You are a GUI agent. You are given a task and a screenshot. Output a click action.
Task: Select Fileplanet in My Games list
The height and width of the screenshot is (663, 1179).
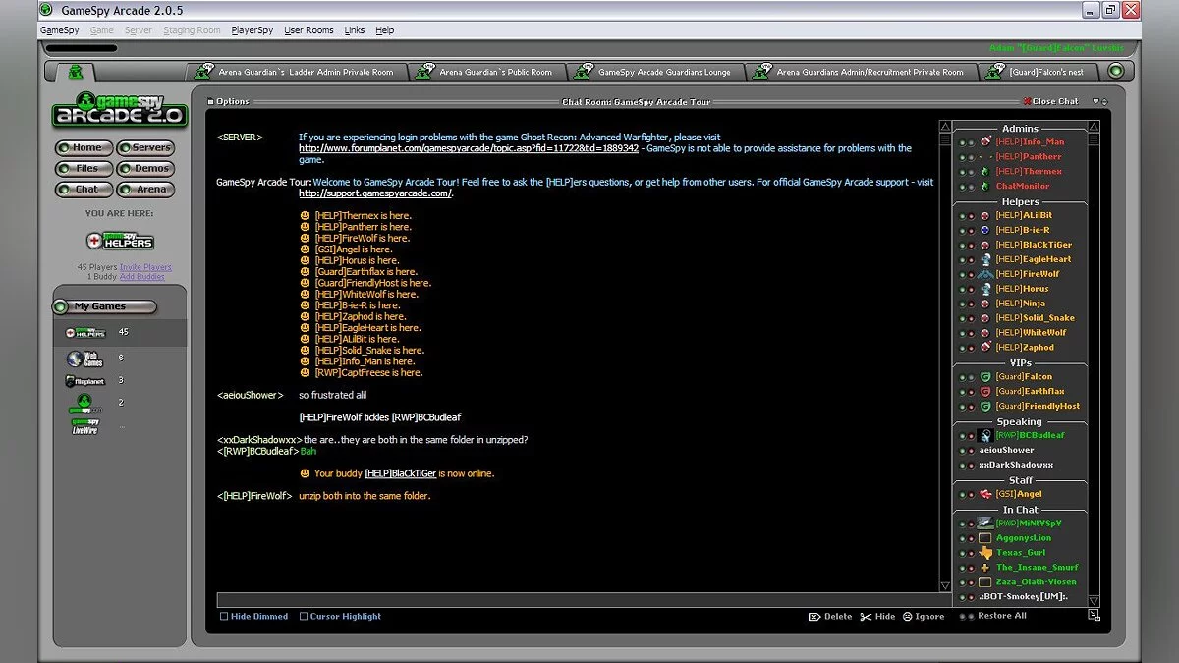(85, 381)
